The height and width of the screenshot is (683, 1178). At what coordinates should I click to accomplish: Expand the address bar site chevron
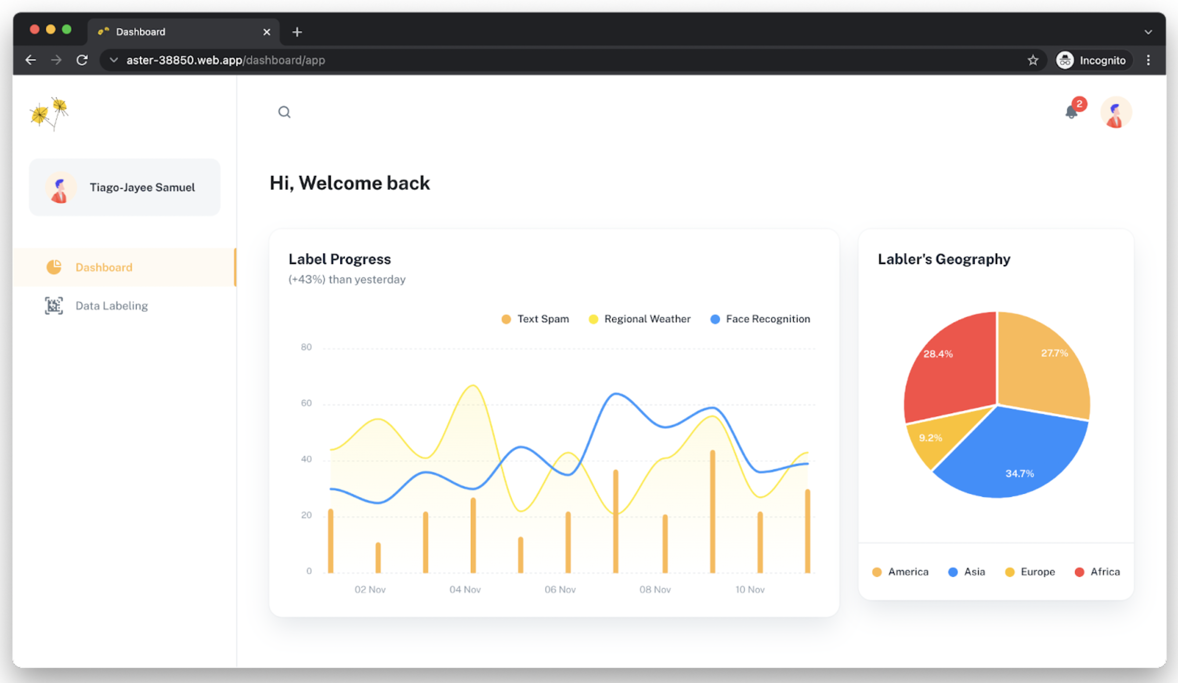point(113,60)
